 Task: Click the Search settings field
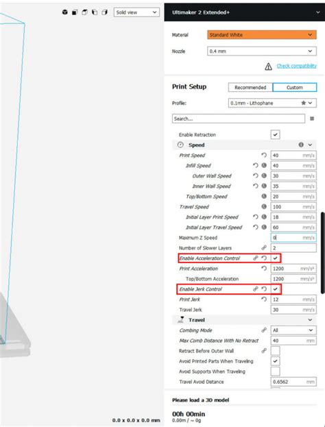pyautogui.click(x=239, y=119)
